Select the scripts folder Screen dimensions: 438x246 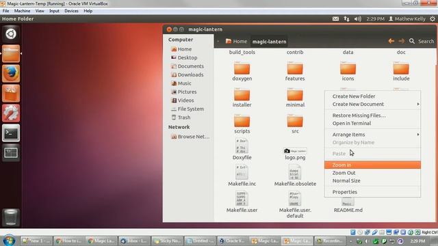coord(242,124)
